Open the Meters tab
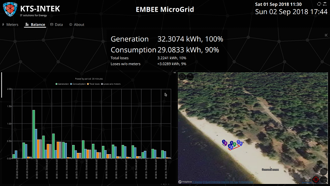 [10, 24]
